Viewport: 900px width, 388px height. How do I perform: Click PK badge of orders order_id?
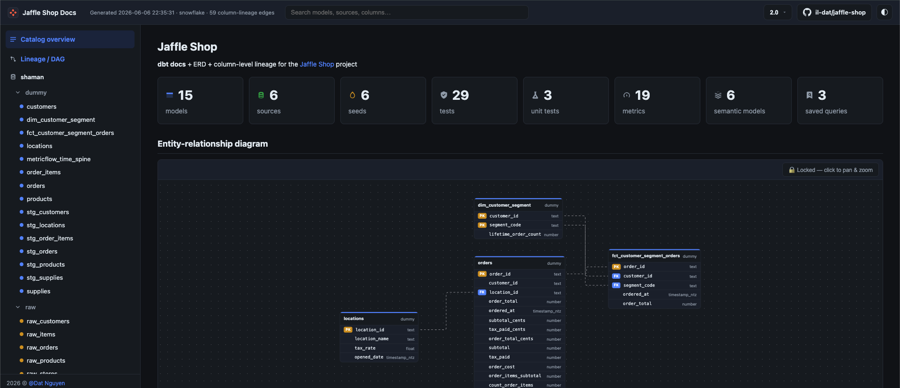482,274
